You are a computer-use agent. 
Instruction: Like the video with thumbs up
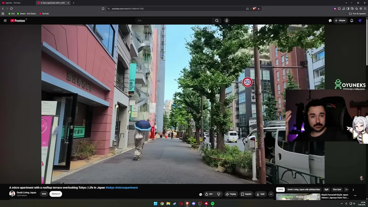coord(209,194)
